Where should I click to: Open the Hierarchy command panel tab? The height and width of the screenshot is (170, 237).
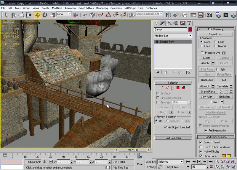click(x=169, y=23)
